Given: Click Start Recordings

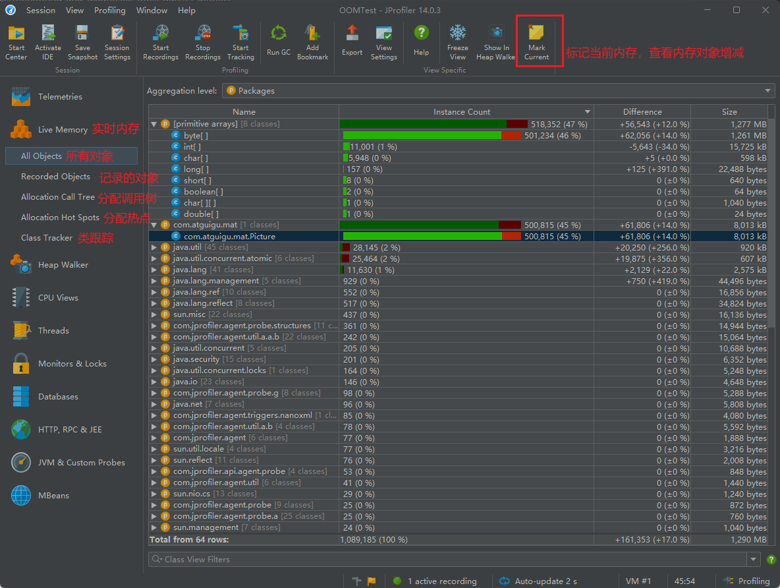Looking at the screenshot, I should pos(161,43).
